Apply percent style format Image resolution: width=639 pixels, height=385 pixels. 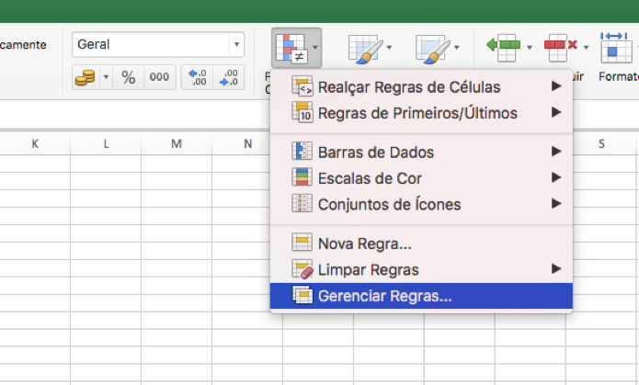[x=129, y=77]
